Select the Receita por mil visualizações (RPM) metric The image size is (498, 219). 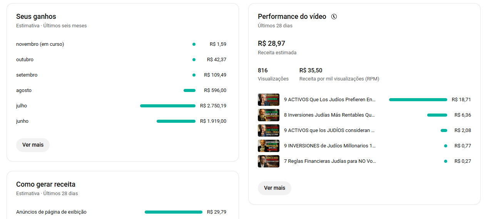tap(339, 74)
